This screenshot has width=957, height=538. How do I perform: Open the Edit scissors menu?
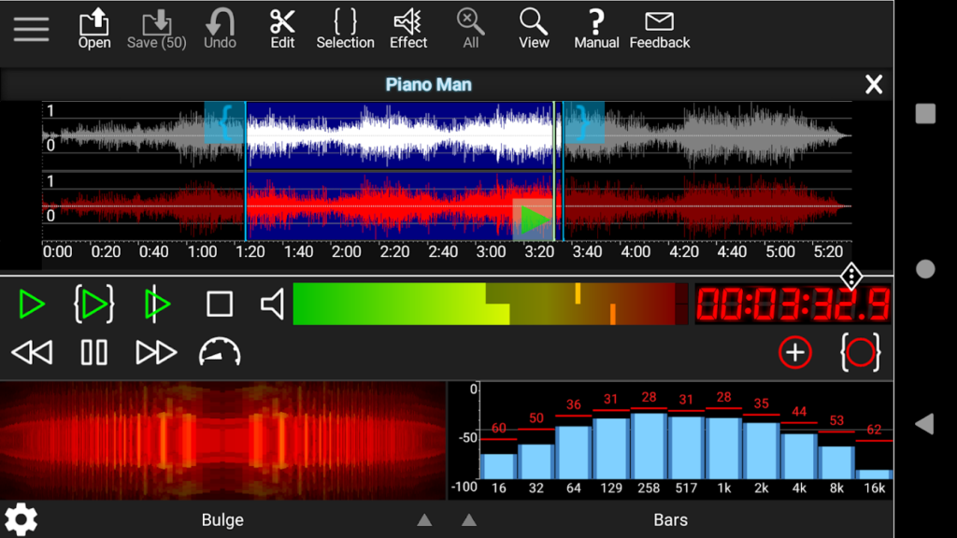point(282,28)
